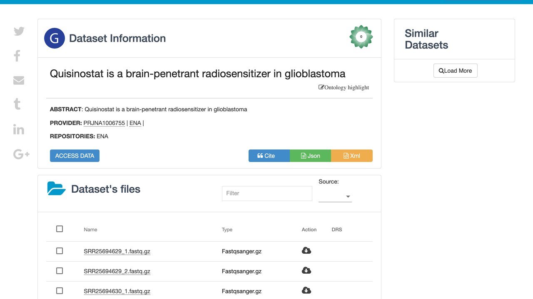This screenshot has width=533, height=299.
Task: Load more similar datasets
Action: (455, 71)
